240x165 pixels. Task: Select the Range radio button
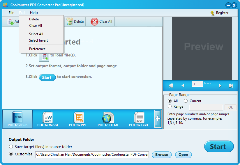(170, 106)
